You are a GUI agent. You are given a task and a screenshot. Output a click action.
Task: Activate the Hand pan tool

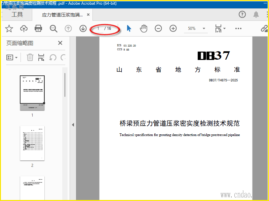pyautogui.click(x=144, y=28)
